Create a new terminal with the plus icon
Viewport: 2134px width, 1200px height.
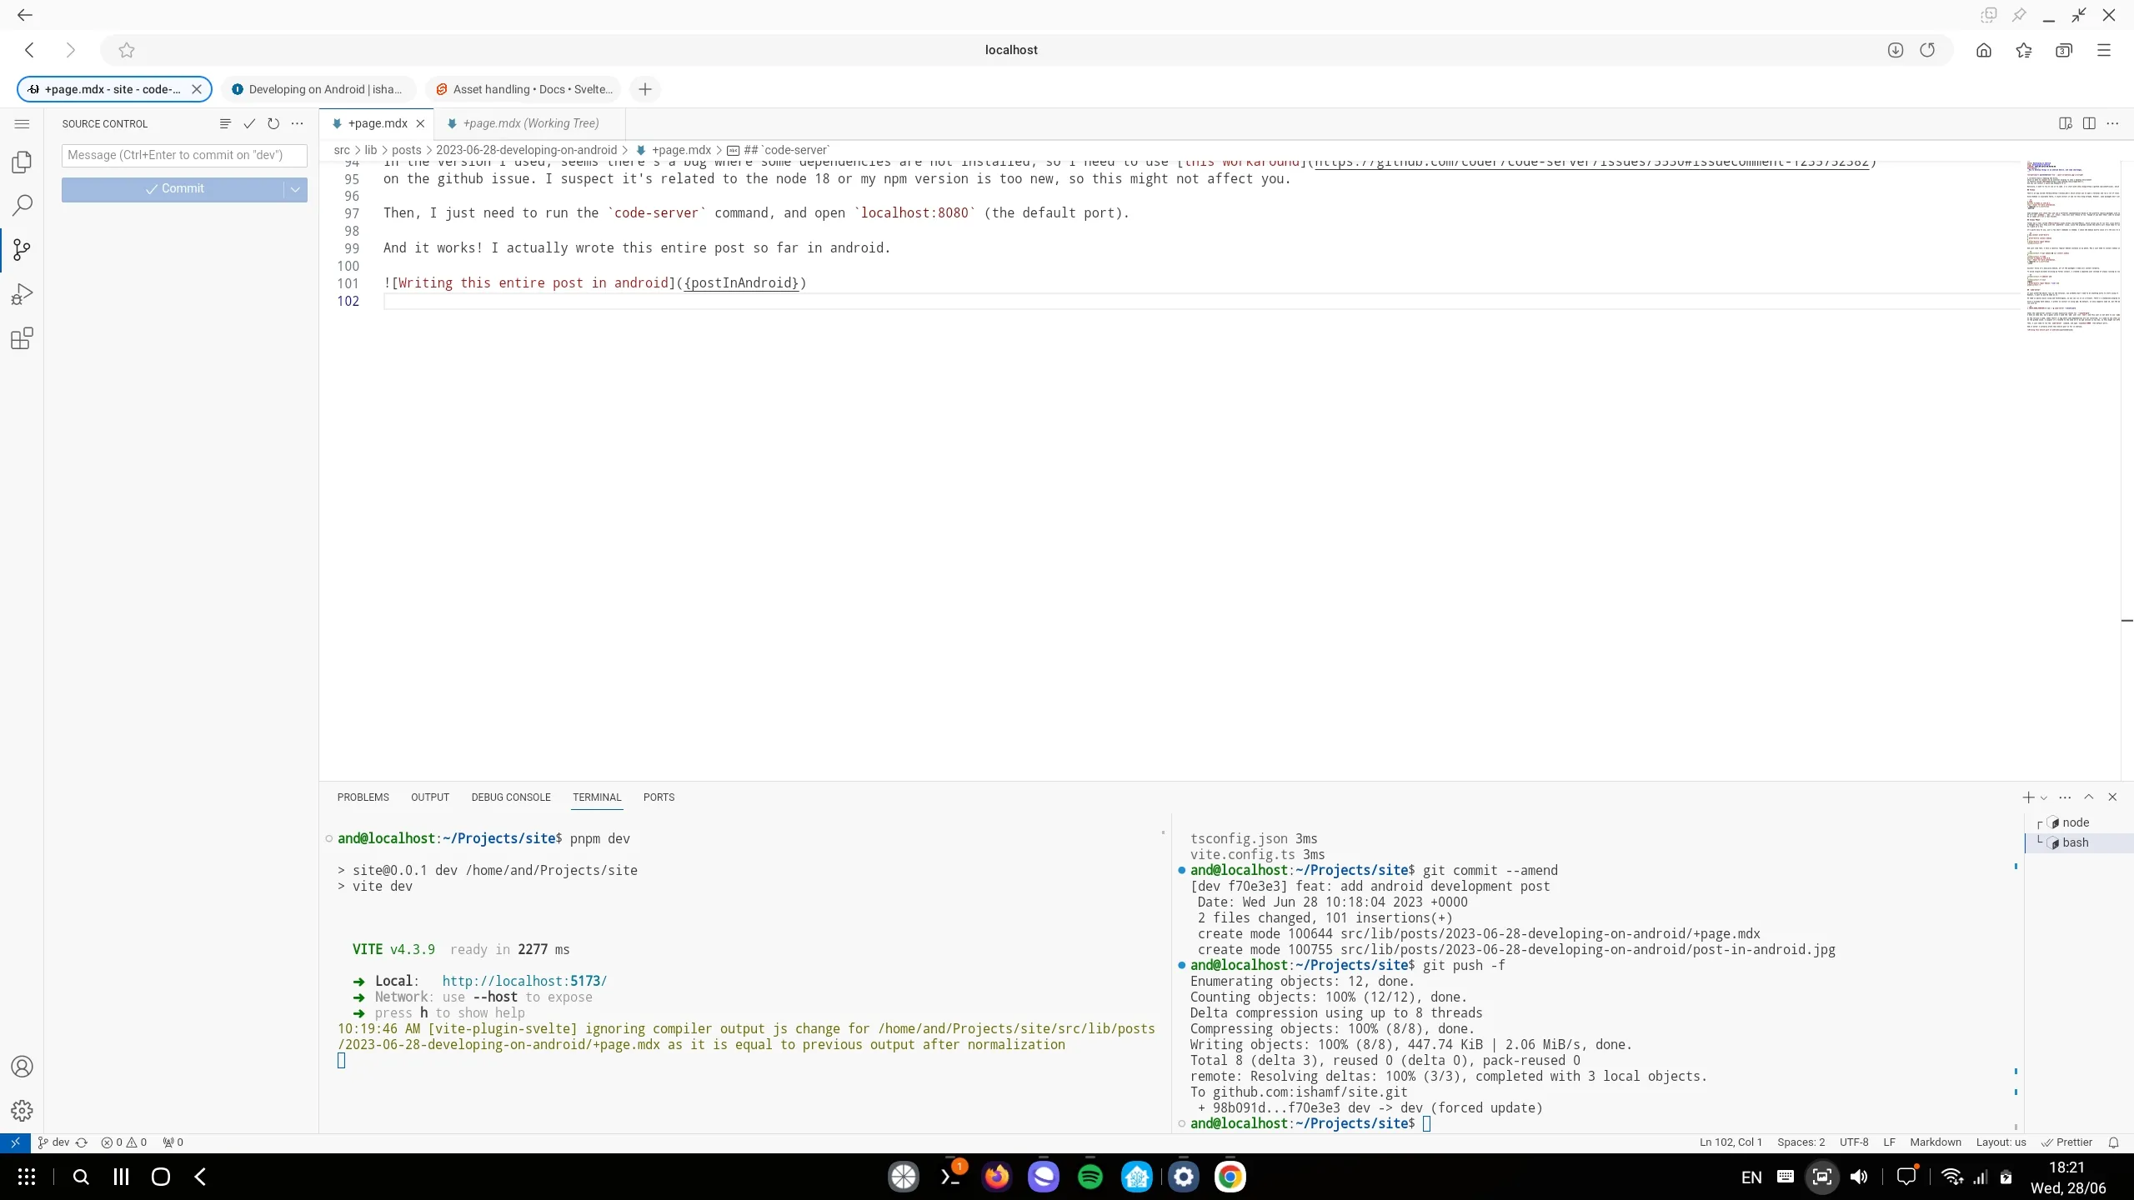coord(2028,797)
